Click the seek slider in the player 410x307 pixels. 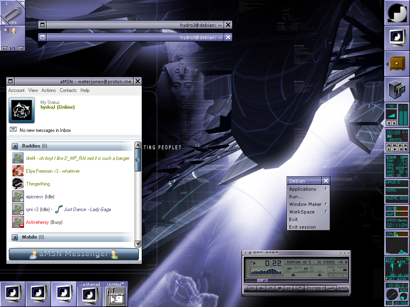pos(262,281)
